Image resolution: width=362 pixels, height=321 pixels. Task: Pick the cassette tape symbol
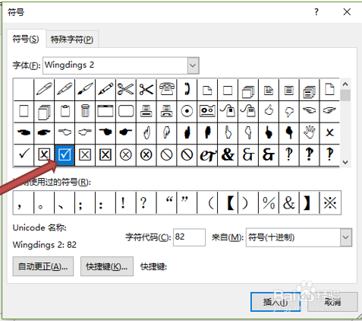click(x=207, y=111)
